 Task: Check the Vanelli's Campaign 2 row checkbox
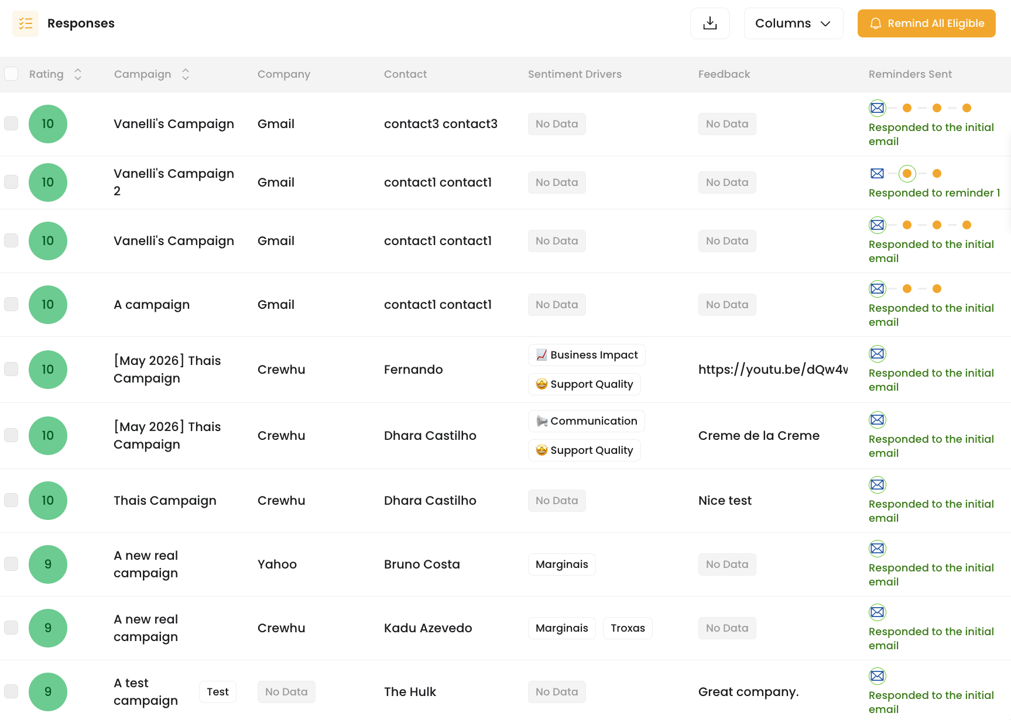[x=11, y=182]
